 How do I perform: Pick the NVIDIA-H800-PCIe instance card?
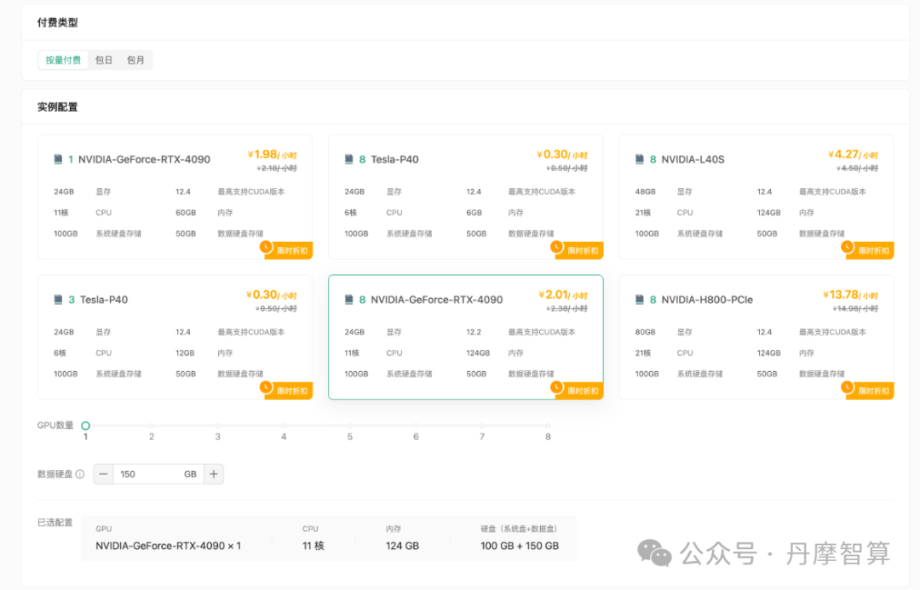756,337
